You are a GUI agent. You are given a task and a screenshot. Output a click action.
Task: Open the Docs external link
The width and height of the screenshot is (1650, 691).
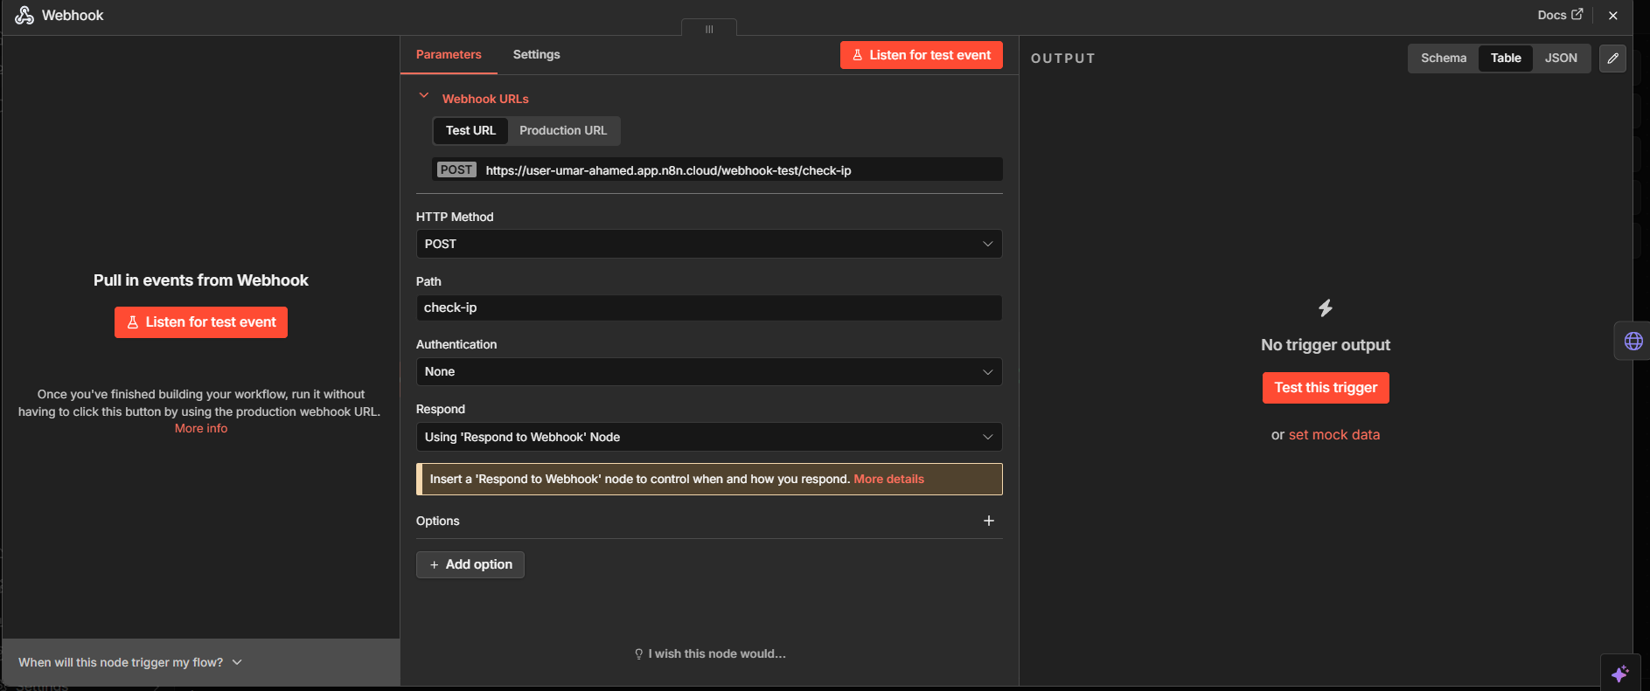coord(1560,15)
